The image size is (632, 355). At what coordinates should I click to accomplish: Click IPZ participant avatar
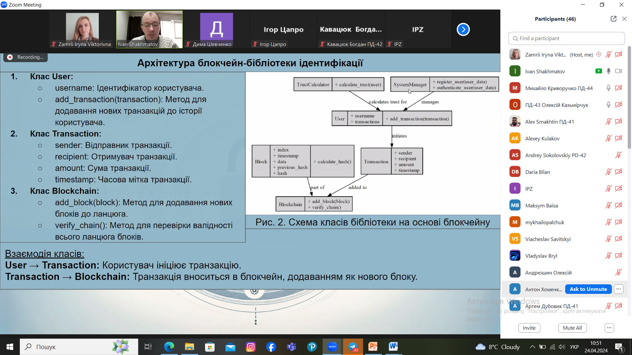[515, 189]
